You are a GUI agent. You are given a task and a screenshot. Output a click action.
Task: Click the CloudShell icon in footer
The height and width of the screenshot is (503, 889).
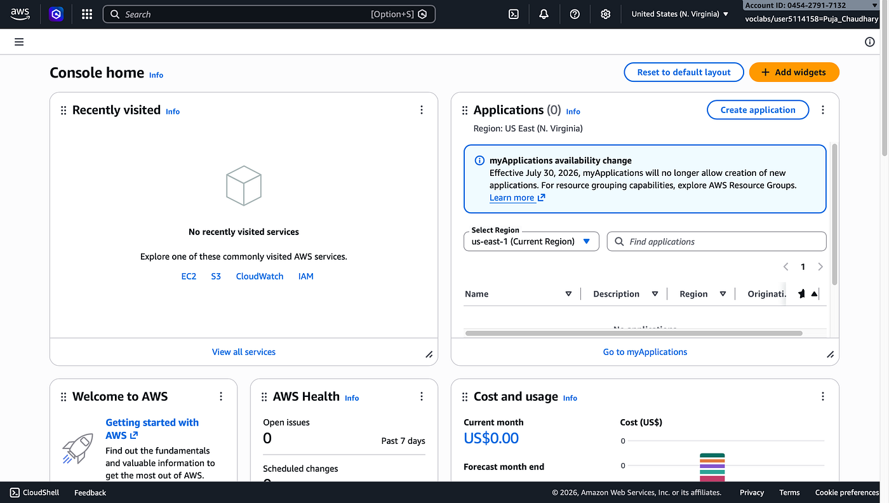(15, 492)
